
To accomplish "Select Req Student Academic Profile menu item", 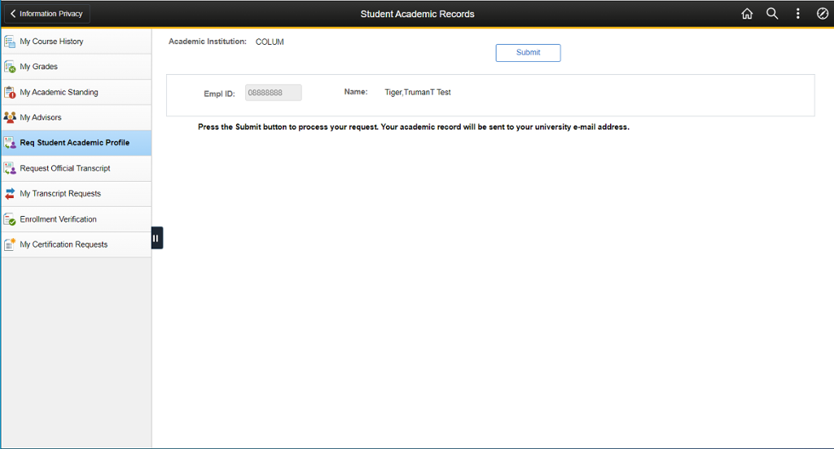I will [x=74, y=143].
